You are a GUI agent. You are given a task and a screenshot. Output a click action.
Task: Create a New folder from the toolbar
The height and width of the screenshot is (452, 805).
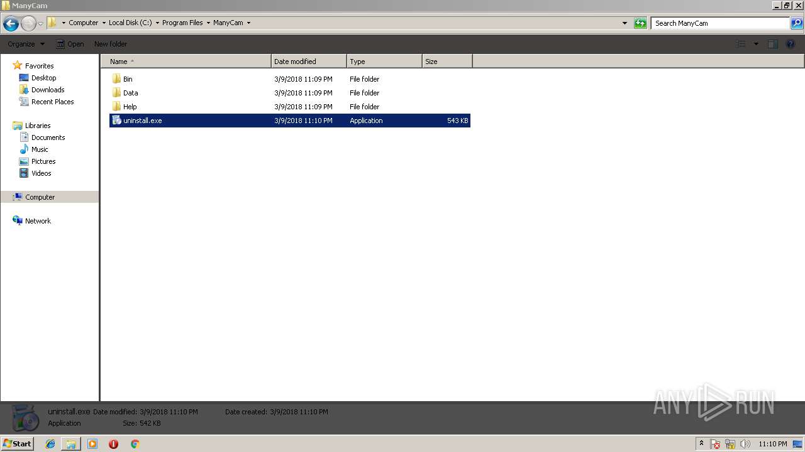coord(111,44)
